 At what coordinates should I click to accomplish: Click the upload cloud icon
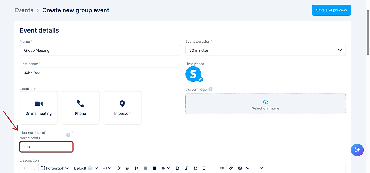click(265, 102)
